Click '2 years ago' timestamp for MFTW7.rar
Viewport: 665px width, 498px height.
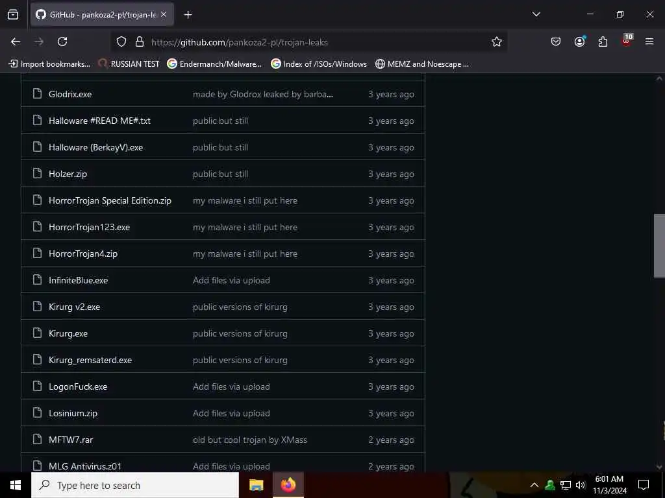tap(391, 440)
